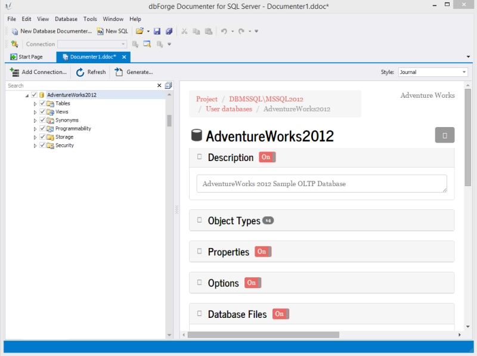Open the Connection combo box

tap(92, 44)
